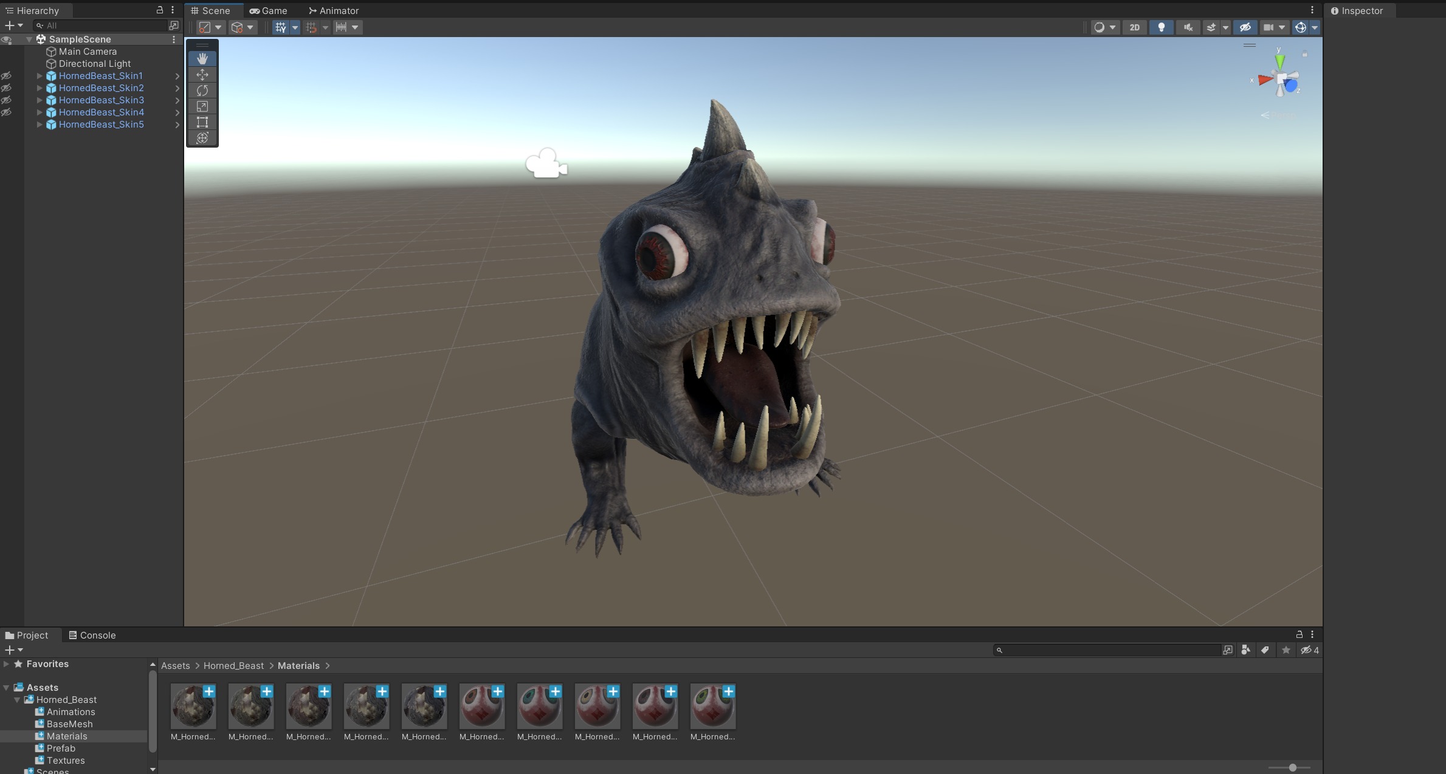
Task: Click search by label icon
Action: 1265,650
